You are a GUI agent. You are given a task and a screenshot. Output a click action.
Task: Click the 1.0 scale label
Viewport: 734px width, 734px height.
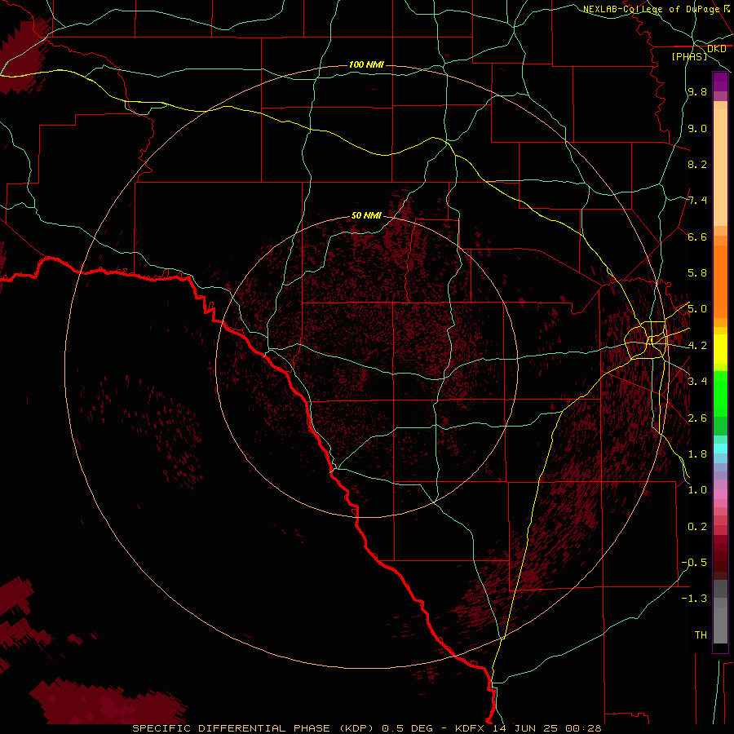(697, 490)
